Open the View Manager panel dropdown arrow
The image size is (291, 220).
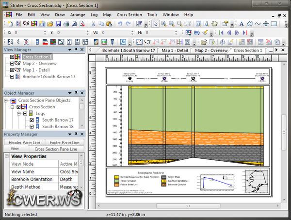69,50
